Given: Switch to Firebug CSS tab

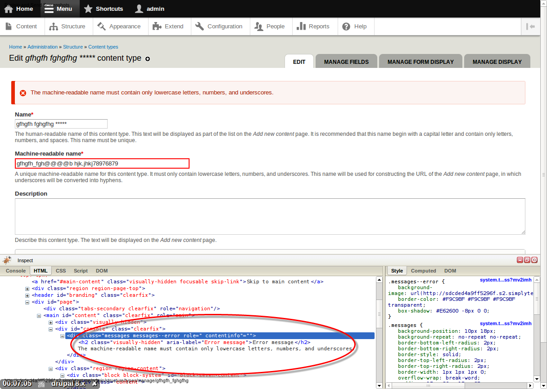Looking at the screenshot, I should [61, 271].
